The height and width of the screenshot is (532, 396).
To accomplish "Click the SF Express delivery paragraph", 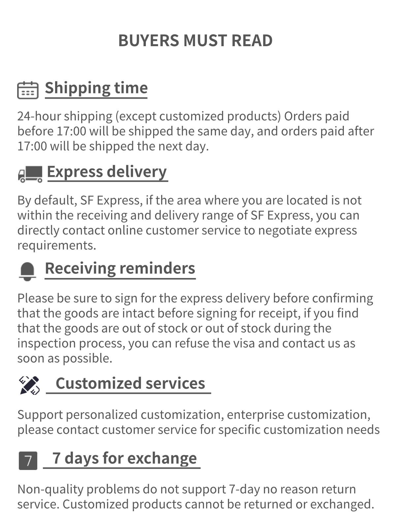I will pyautogui.click(x=189, y=223).
